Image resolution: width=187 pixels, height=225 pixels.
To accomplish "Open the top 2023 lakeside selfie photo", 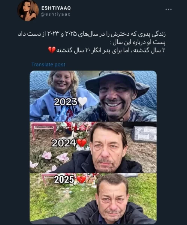I will coord(93,96).
